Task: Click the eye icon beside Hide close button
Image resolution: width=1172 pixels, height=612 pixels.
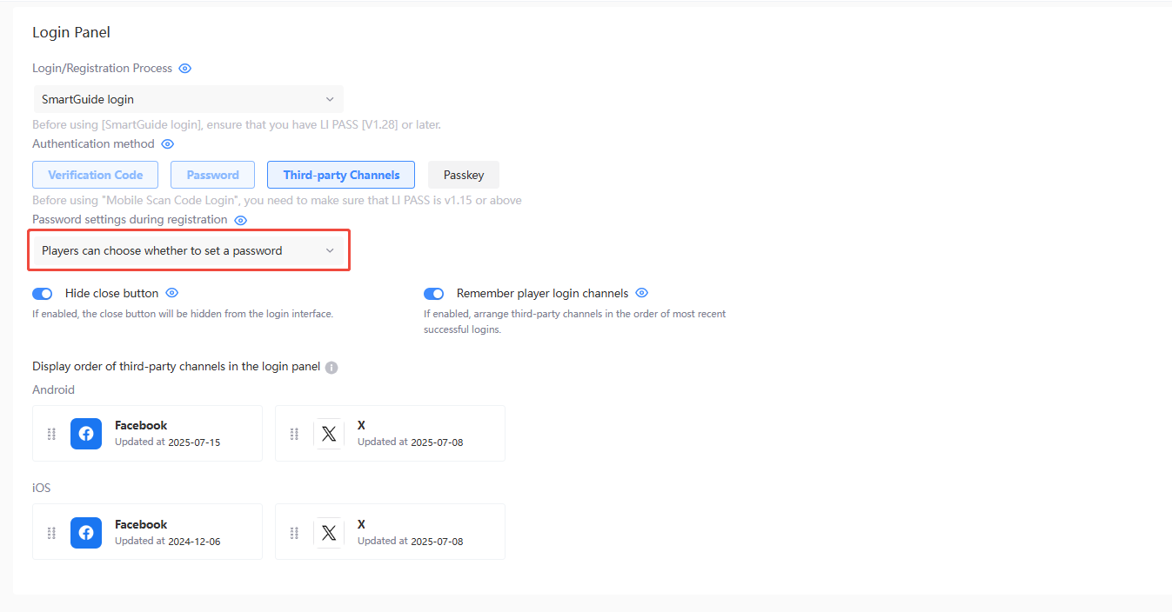Action: (171, 293)
